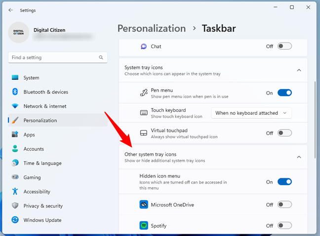Disable the Hidden icon menu switch
The image size is (320, 236).
(x=284, y=182)
